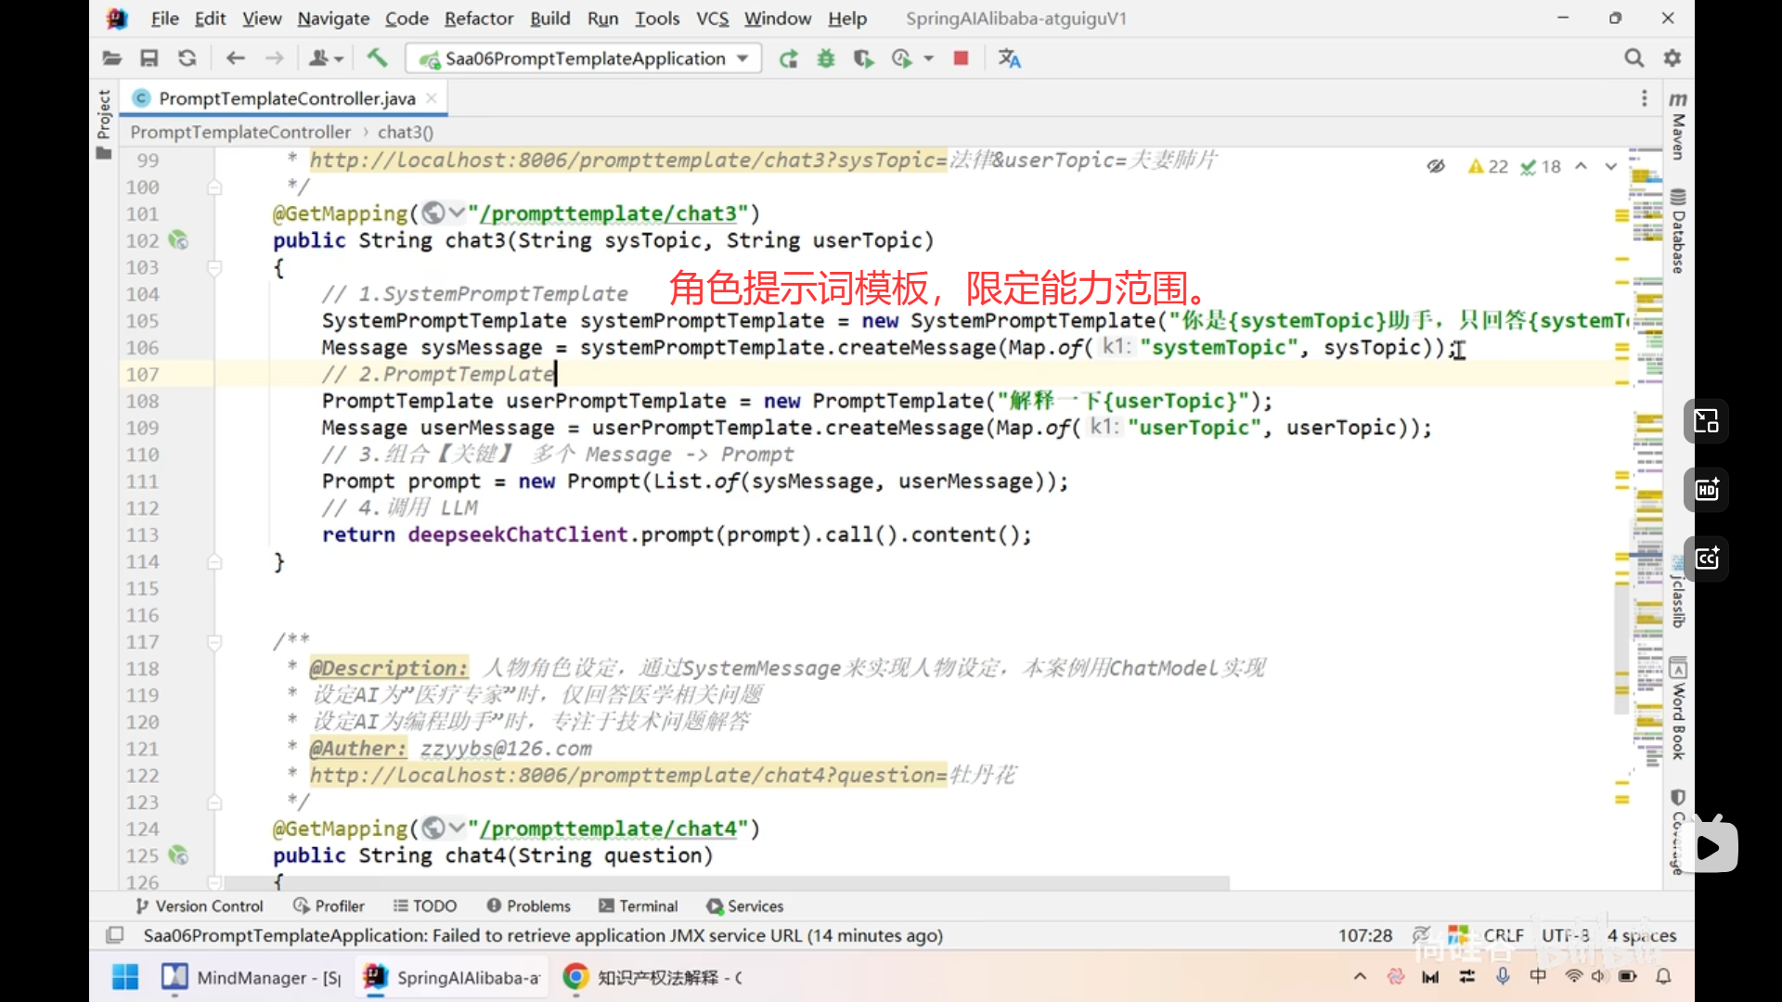Image resolution: width=1782 pixels, height=1002 pixels.
Task: Click the Debug bug icon in the toolbar
Action: (825, 58)
